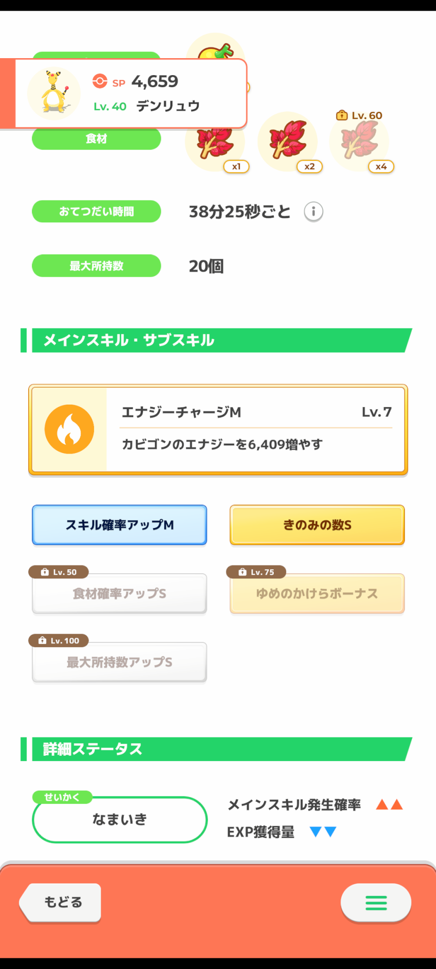This screenshot has width=436, height=969.
Task: Tap locked 最大所持数アップS sub skill
Action: [120, 662]
